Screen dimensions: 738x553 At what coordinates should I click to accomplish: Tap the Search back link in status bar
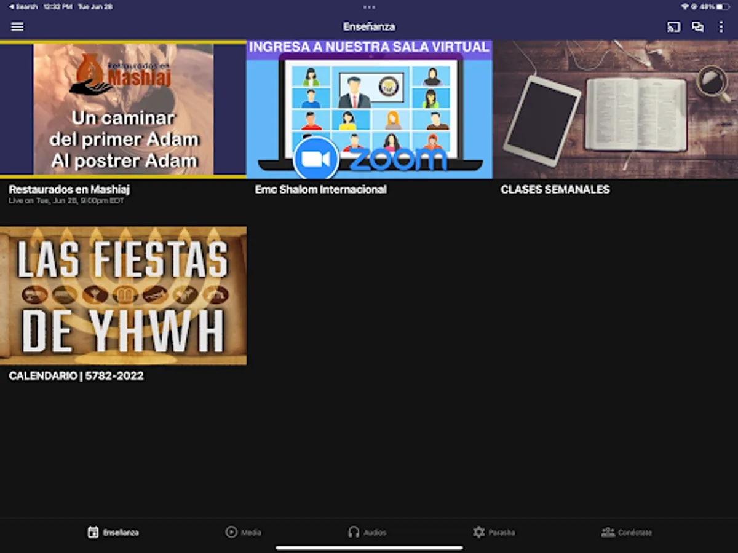click(x=23, y=7)
